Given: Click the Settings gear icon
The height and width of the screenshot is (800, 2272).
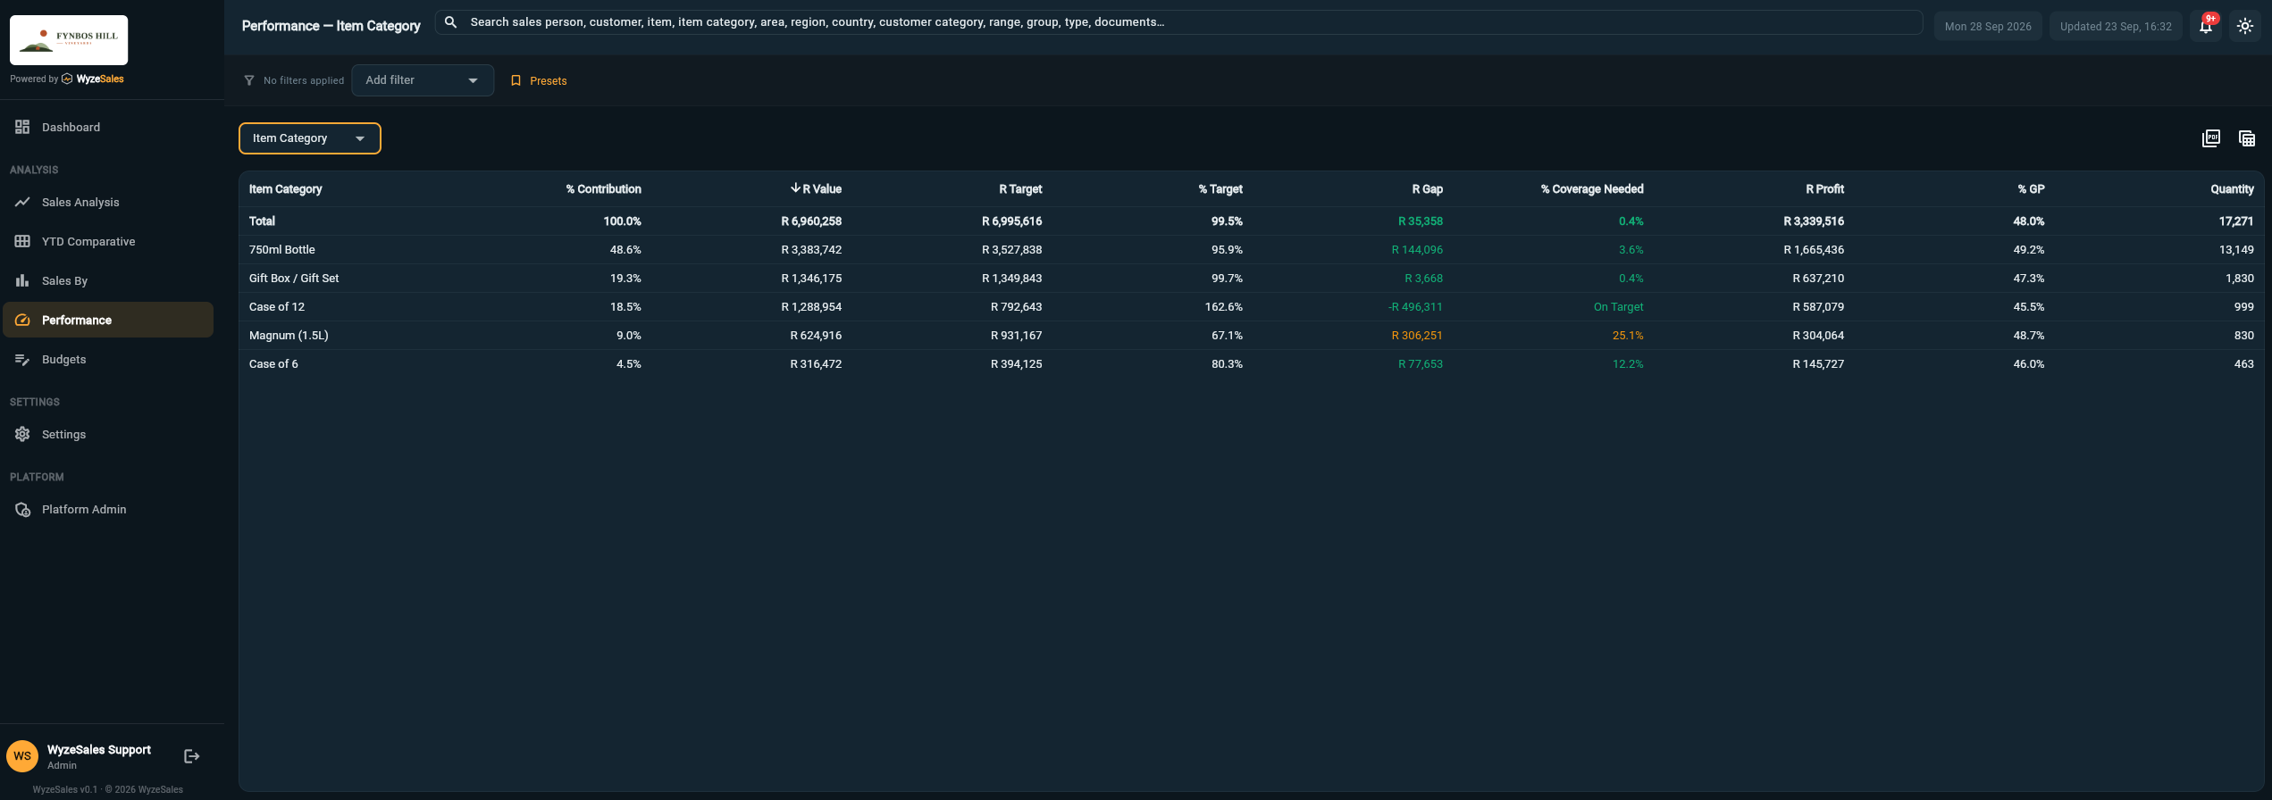Looking at the screenshot, I should point(22,434).
